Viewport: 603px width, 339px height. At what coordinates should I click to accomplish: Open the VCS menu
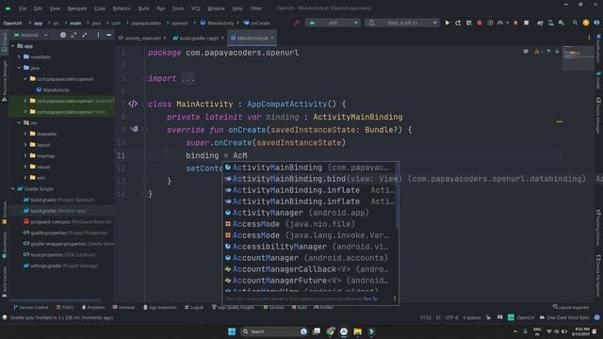tap(195, 8)
